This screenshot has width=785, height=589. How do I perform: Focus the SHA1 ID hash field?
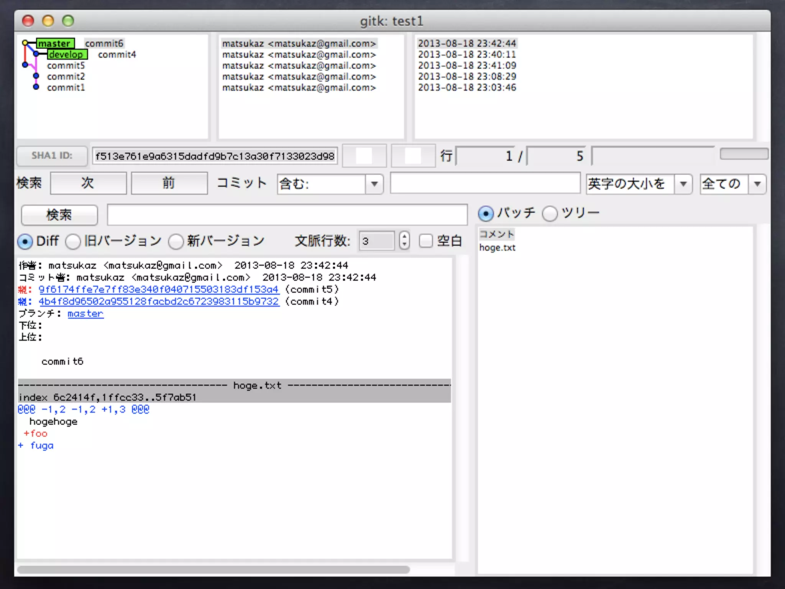pyautogui.click(x=215, y=156)
